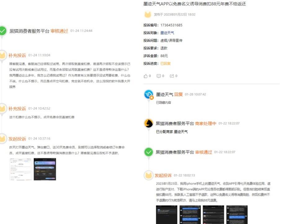The height and width of the screenshot is (224, 298).
Task: Open first screenshot thumbnail in left complaint
Action: [20, 169]
